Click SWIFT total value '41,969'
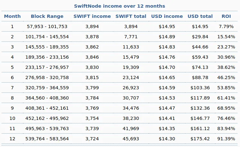The image size is (240, 147). point(131,129)
